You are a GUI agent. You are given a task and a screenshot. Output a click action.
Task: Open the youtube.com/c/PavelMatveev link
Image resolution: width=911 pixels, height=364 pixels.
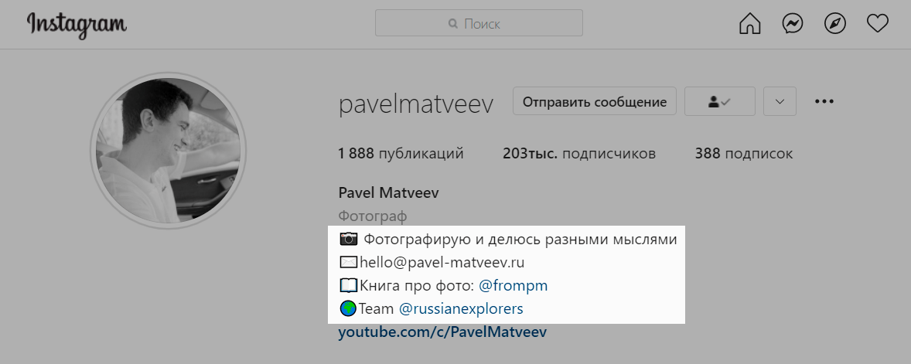click(442, 332)
